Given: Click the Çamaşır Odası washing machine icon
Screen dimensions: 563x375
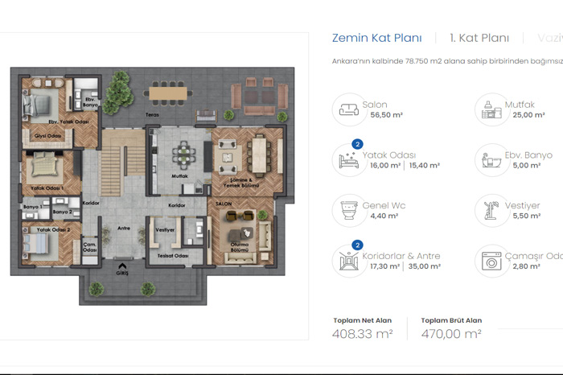Looking at the screenshot, I should [x=491, y=262].
